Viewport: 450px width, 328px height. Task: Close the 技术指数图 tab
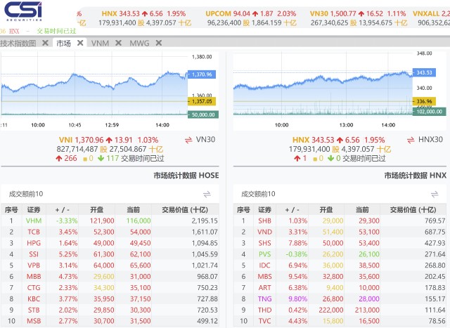tap(45, 43)
